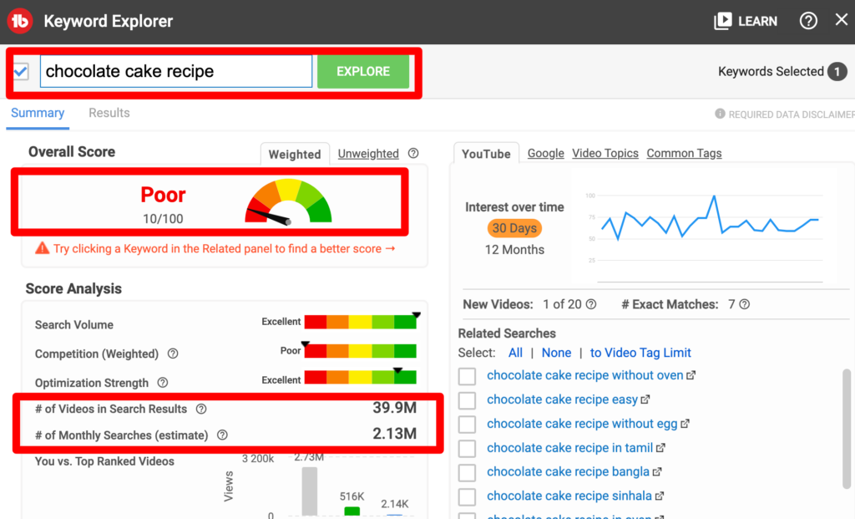The width and height of the screenshot is (855, 519).
Task: Check 'chocolate cake recipe without oven' checkbox
Action: tap(468, 376)
